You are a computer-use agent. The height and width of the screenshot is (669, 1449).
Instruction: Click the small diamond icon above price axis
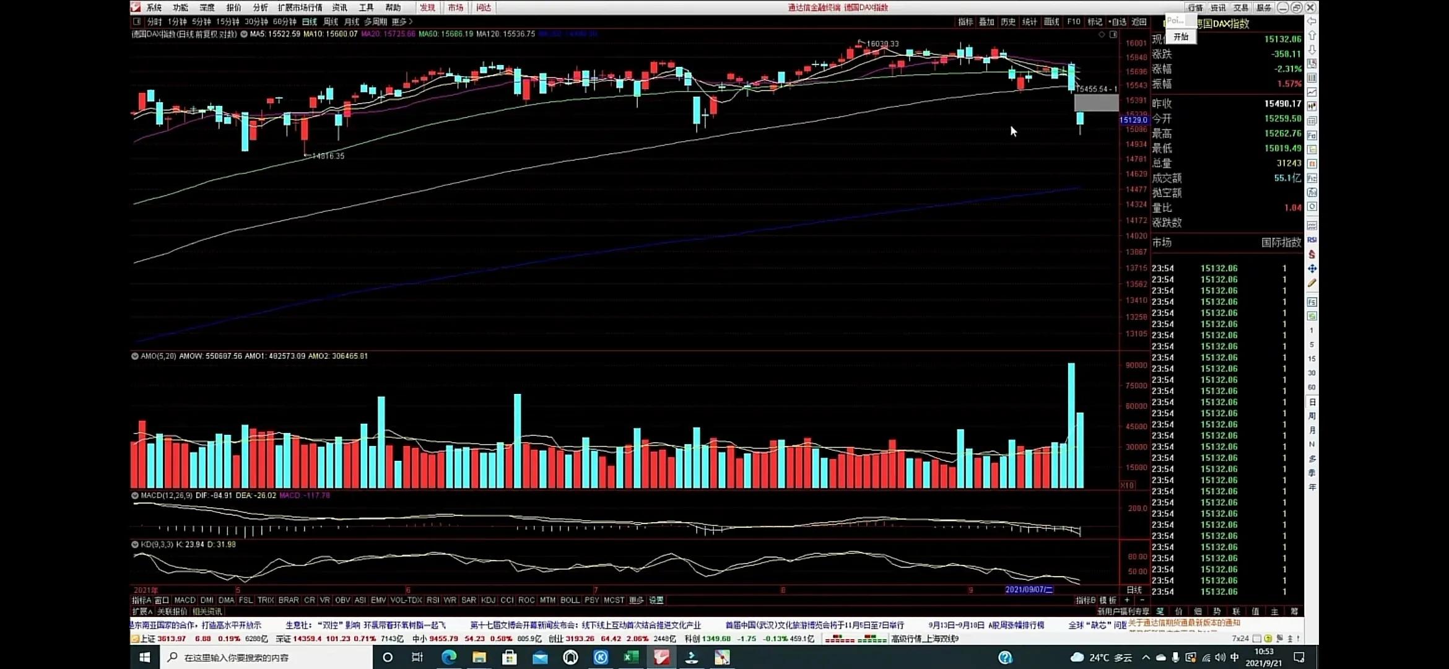pos(1102,35)
